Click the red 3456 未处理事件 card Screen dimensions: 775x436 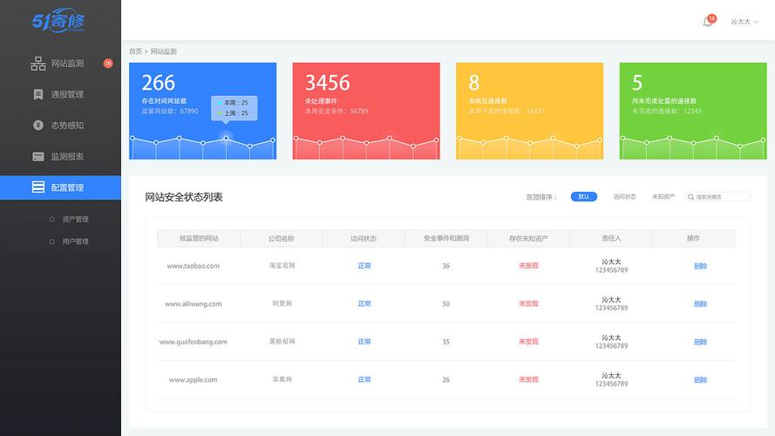click(x=366, y=111)
